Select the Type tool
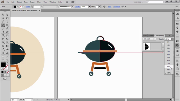180x101 pixels. click(x=7, y=22)
